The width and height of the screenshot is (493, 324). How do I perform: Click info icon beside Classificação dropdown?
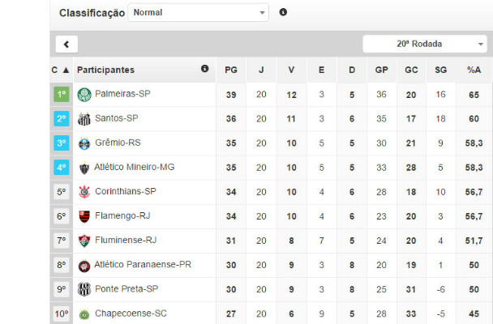coord(283,12)
